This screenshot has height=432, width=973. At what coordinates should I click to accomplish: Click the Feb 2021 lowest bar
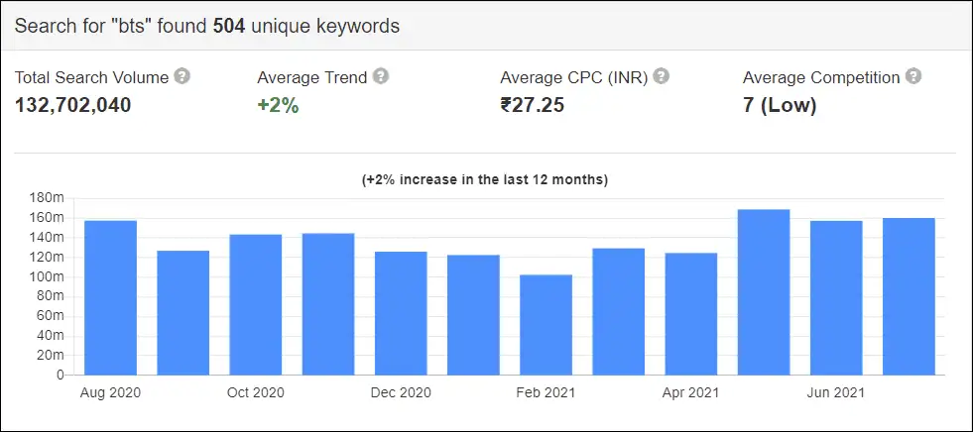(547, 325)
